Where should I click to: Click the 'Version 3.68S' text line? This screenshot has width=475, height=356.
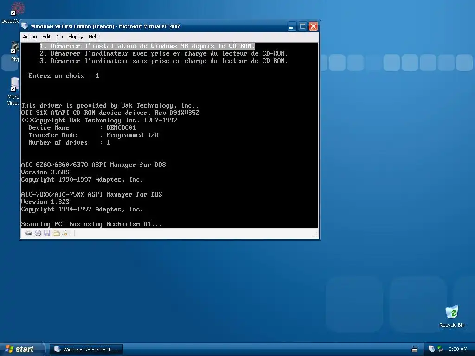click(45, 172)
